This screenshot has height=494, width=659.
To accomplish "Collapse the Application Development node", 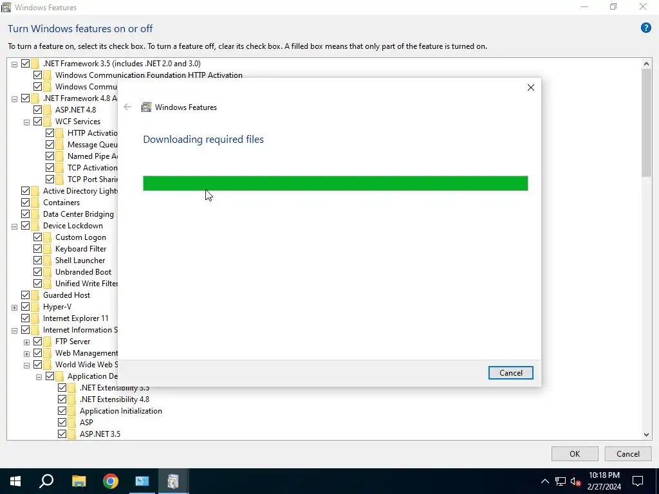I will pyautogui.click(x=39, y=377).
